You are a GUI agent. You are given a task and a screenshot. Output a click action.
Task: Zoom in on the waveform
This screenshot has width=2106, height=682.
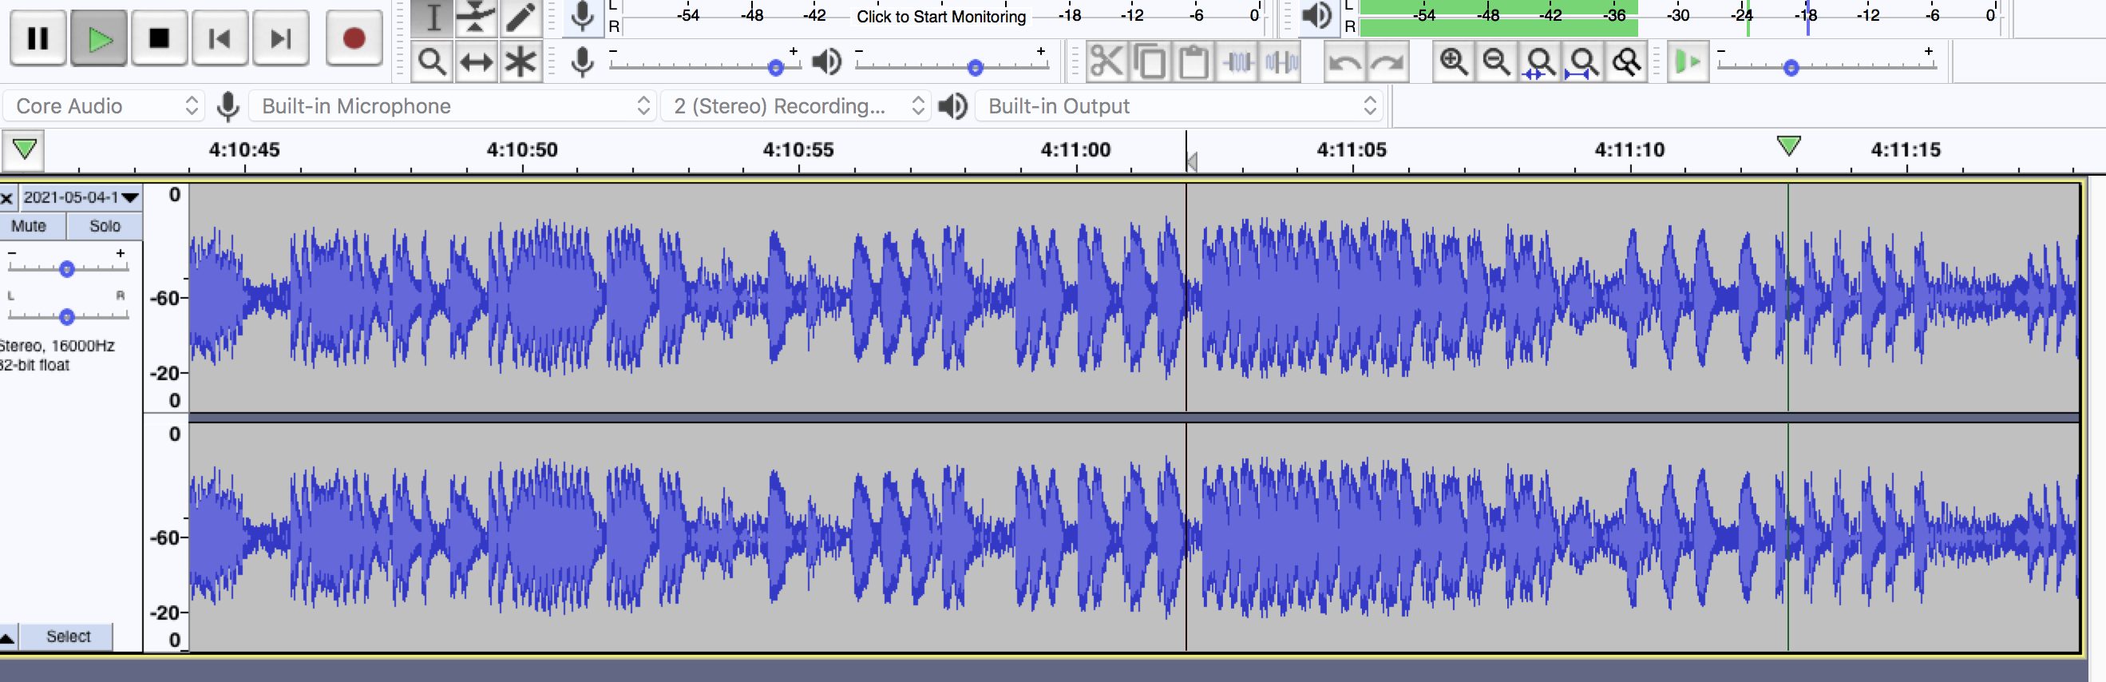point(1454,62)
